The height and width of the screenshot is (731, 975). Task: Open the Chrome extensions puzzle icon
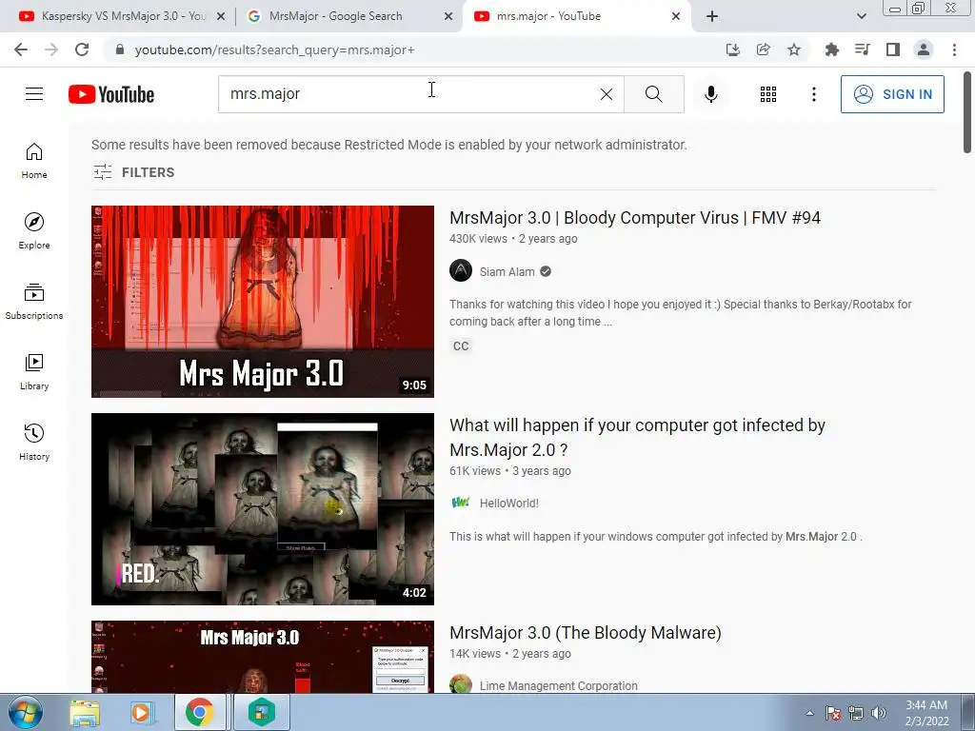pos(831,49)
